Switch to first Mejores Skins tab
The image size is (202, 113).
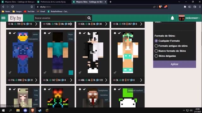pos(18,2)
